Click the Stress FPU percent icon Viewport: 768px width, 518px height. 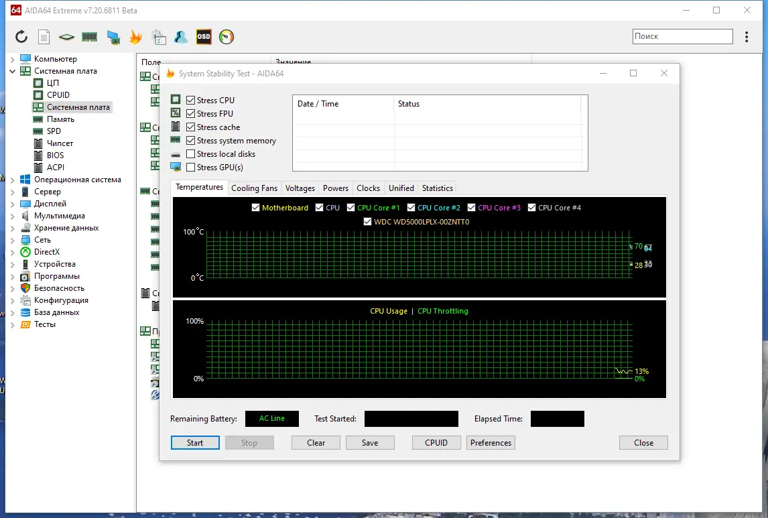point(176,113)
